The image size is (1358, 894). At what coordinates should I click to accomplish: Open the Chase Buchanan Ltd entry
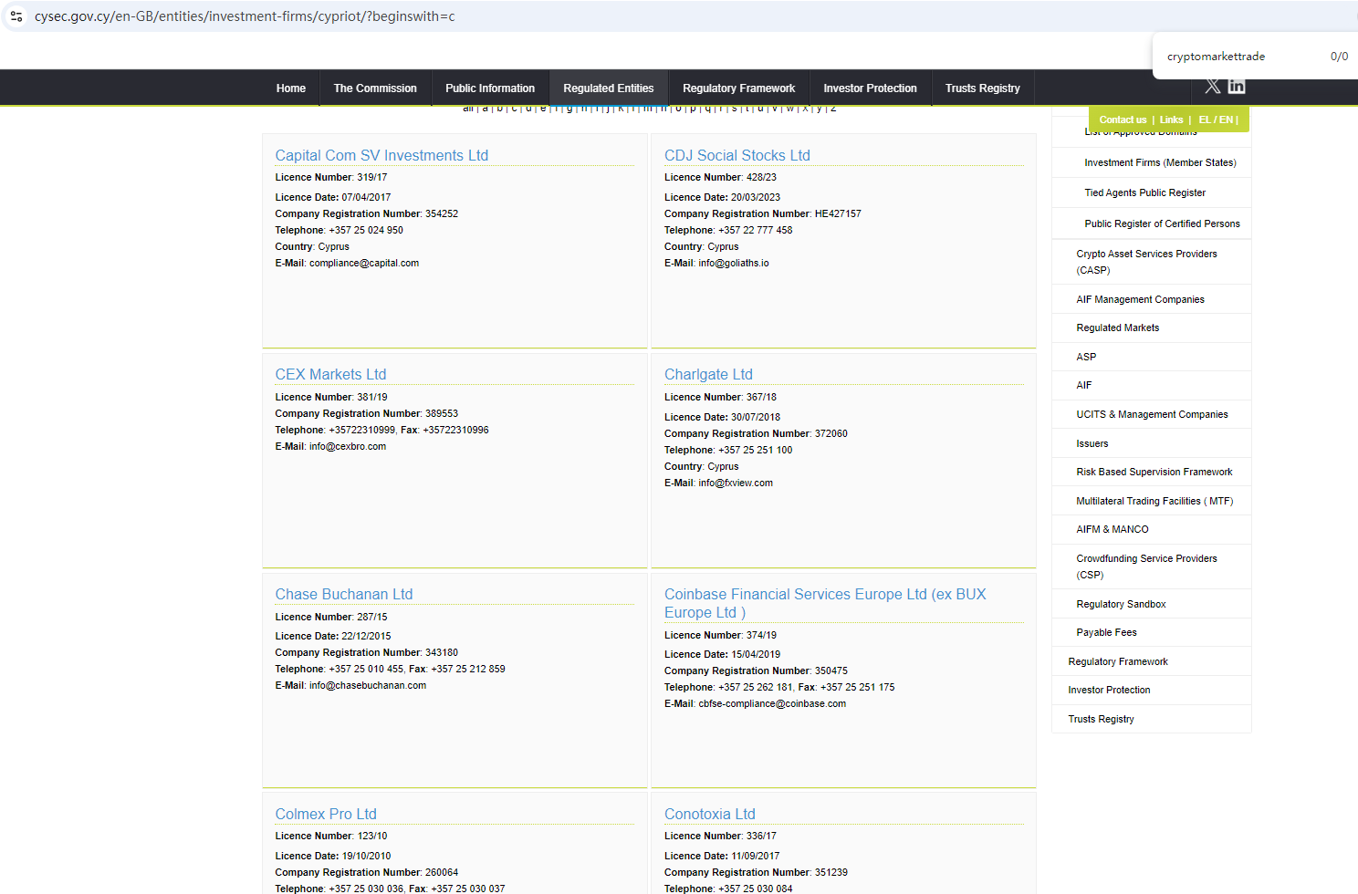pos(344,595)
